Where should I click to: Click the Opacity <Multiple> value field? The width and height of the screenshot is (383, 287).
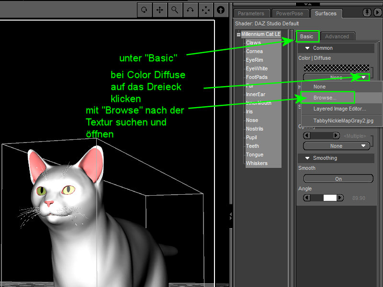tap(355, 136)
